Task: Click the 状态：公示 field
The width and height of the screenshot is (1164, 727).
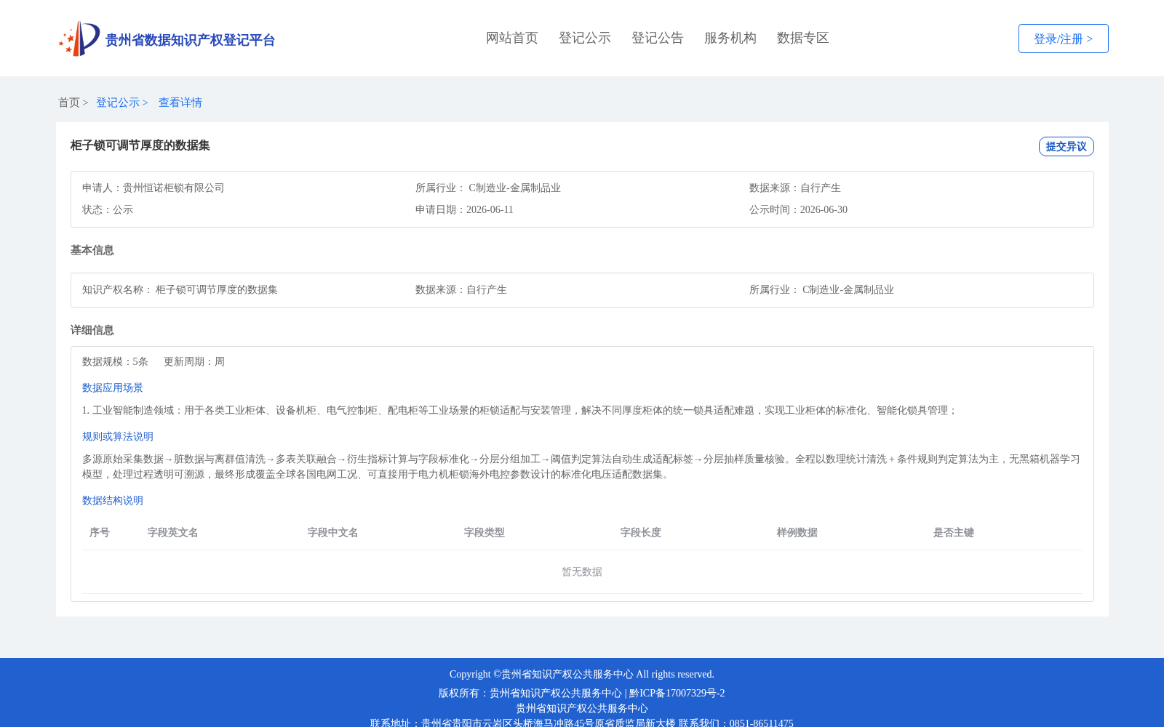Action: [x=108, y=209]
